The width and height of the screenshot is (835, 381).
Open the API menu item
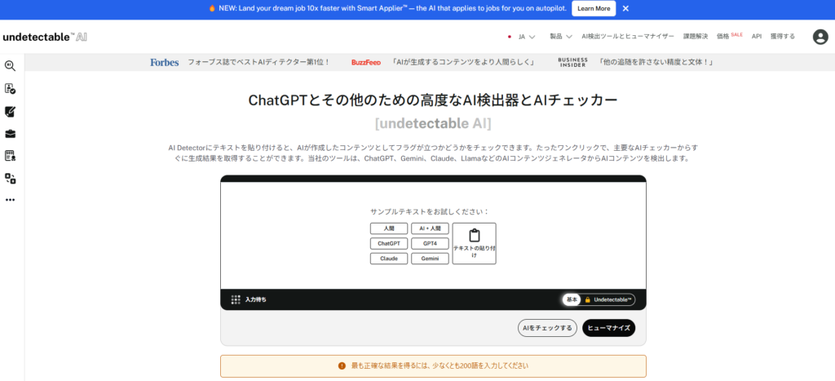click(756, 37)
